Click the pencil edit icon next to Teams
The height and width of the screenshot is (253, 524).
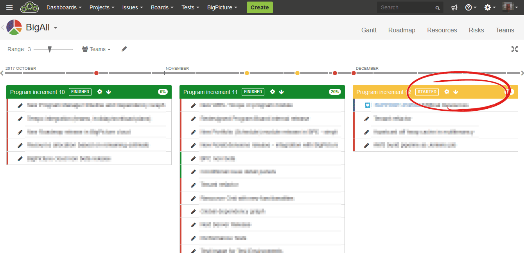[x=124, y=49]
